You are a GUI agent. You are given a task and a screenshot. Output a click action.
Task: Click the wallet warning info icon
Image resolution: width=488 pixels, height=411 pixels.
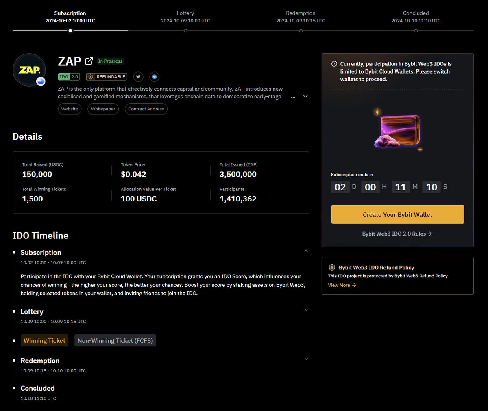(x=334, y=64)
